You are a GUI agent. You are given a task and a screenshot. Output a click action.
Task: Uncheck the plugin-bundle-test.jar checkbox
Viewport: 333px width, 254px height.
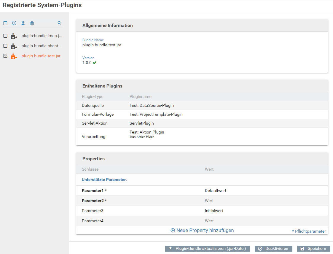pyautogui.click(x=5, y=56)
